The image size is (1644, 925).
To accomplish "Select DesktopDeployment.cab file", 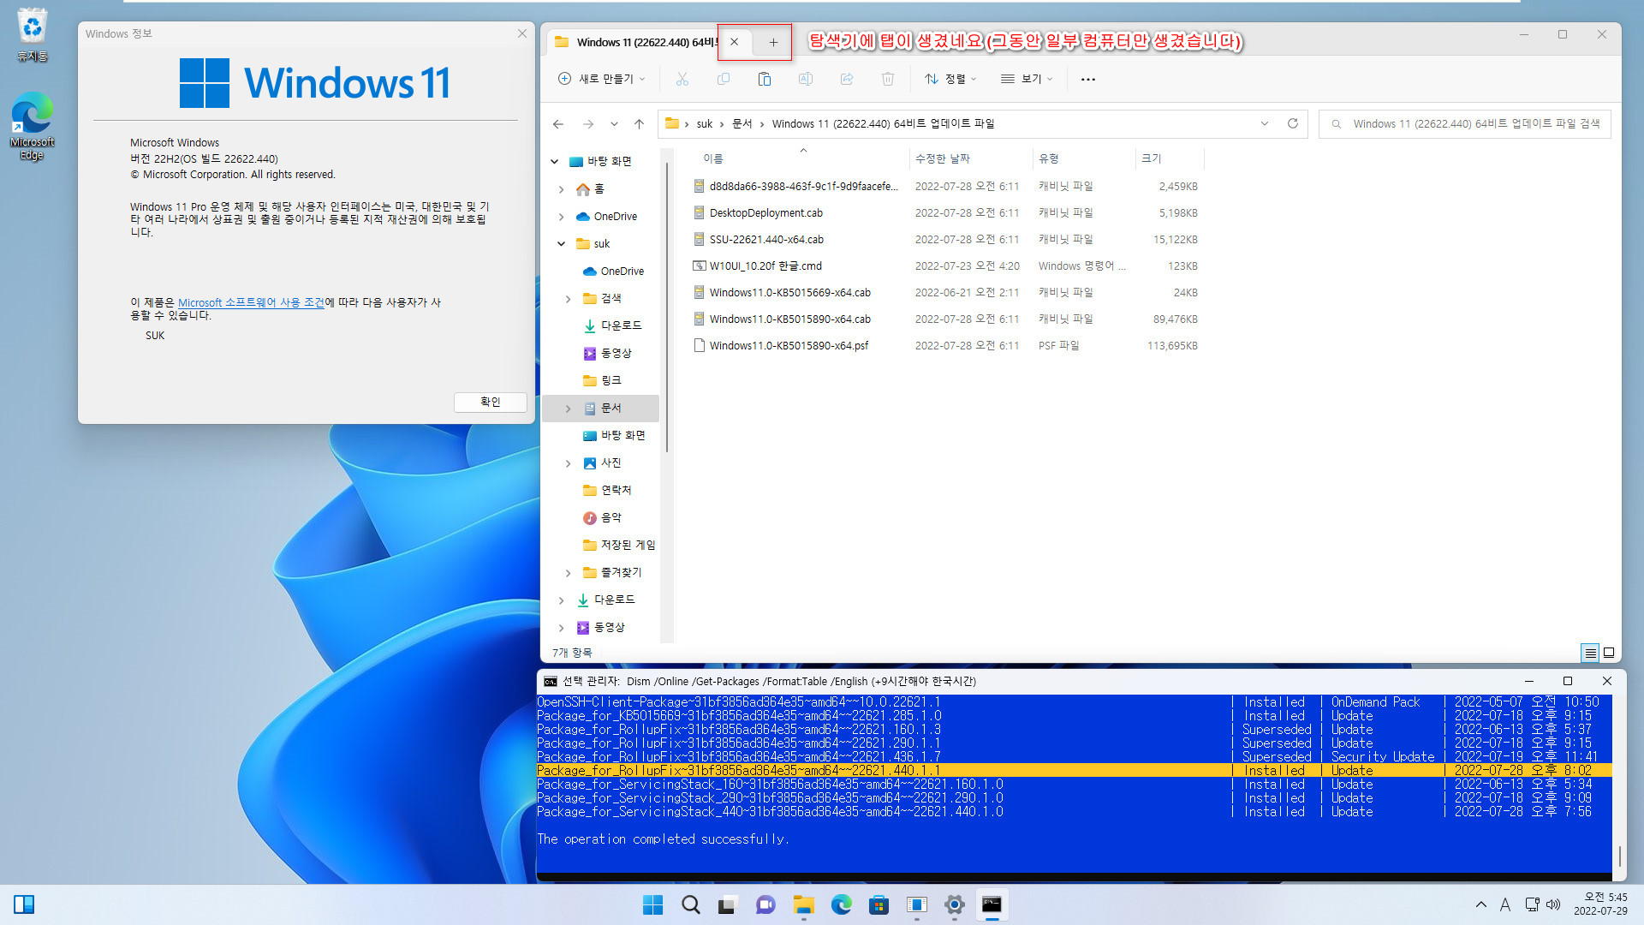I will [766, 213].
